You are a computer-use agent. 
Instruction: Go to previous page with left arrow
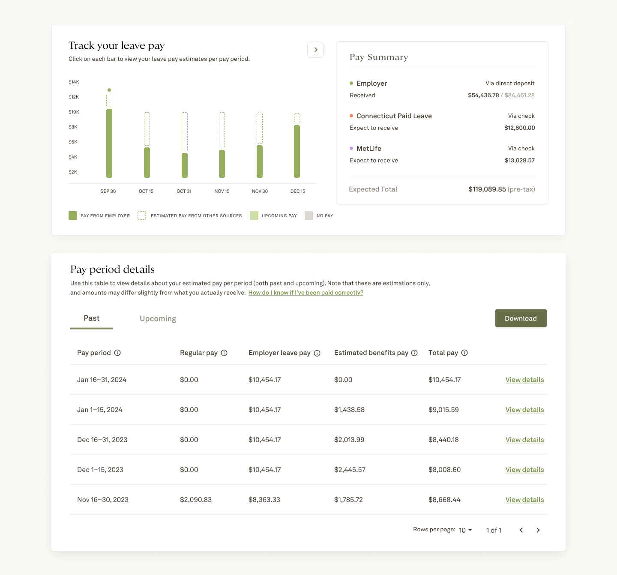coord(521,530)
